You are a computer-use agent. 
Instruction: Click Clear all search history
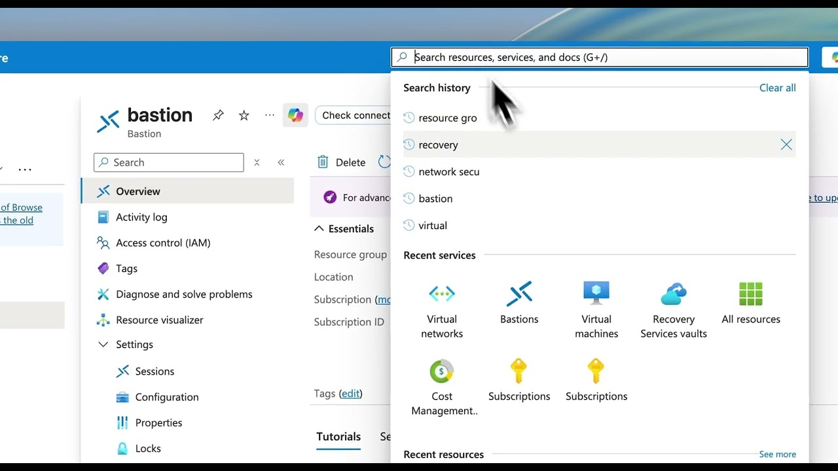[x=777, y=88]
